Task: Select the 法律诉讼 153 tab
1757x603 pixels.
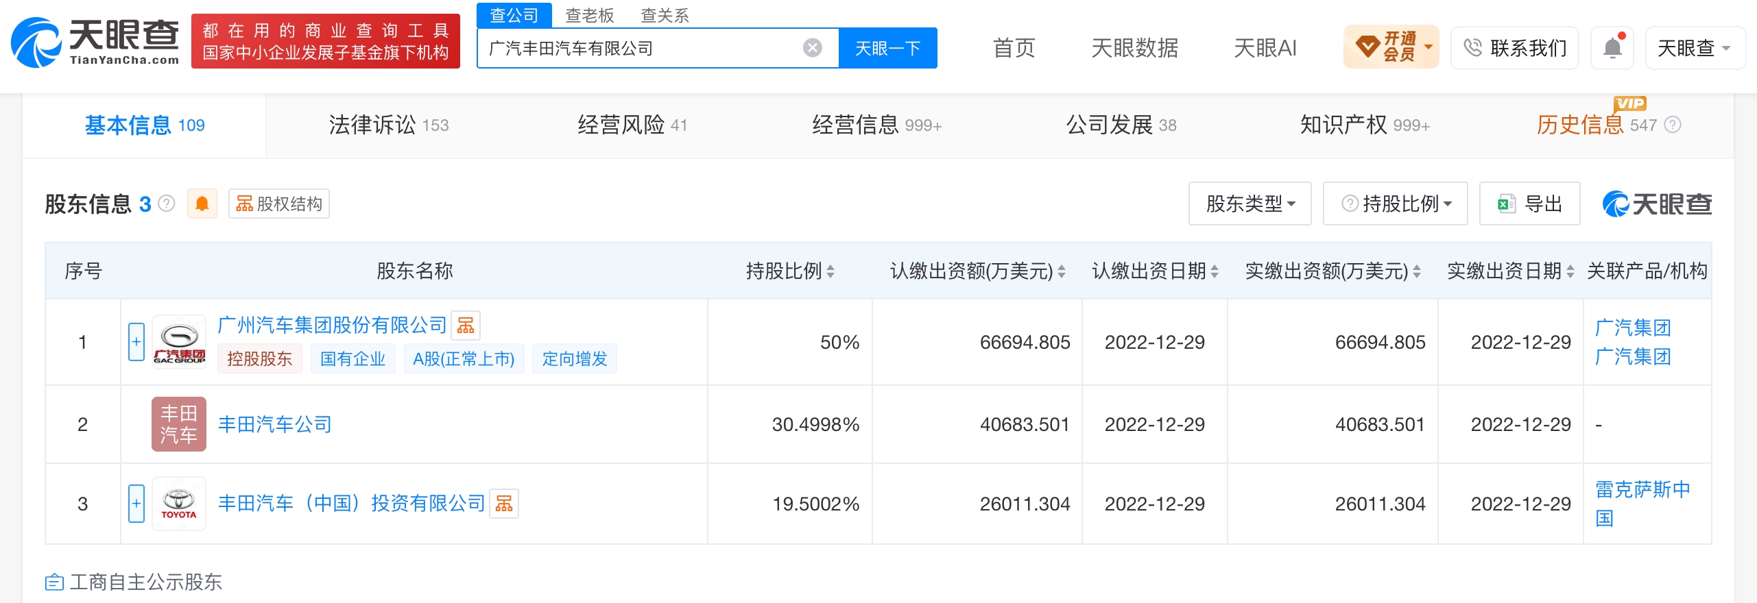Action: click(389, 125)
